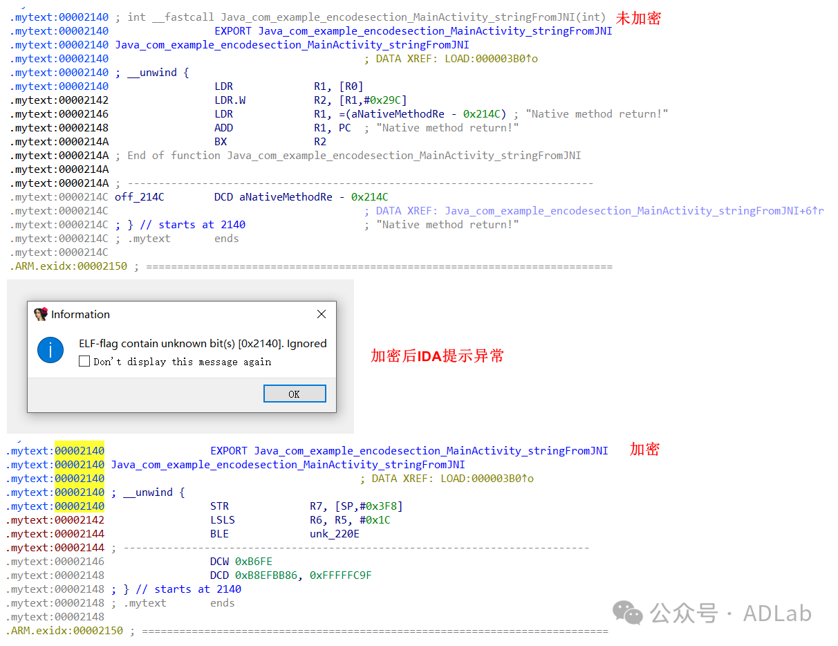Click the IDA icon in dialog title bar
This screenshot has height=646, width=838.
(41, 314)
